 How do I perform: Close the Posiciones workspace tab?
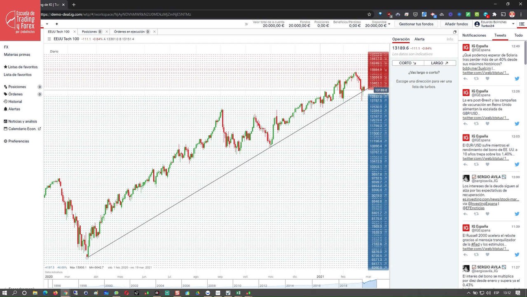pos(106,31)
